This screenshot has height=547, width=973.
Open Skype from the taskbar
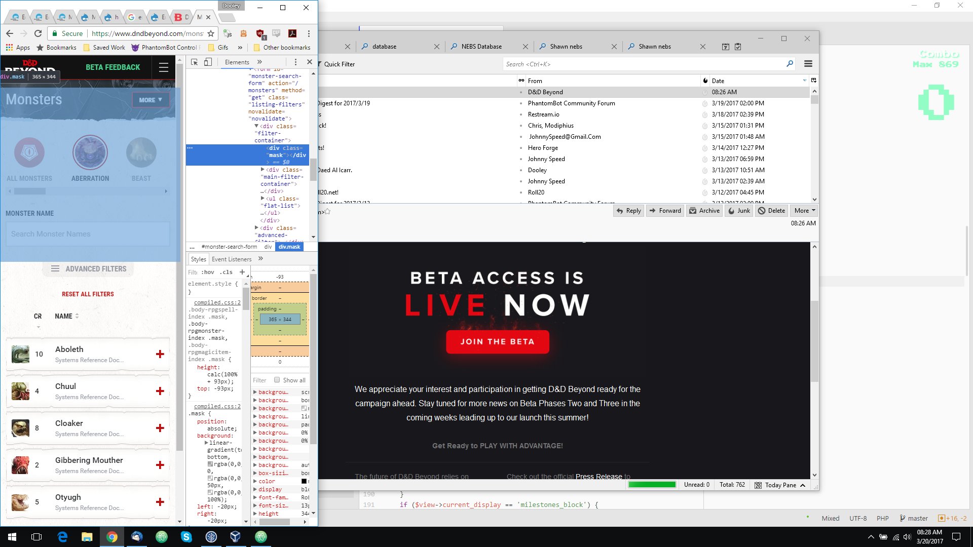pyautogui.click(x=186, y=537)
